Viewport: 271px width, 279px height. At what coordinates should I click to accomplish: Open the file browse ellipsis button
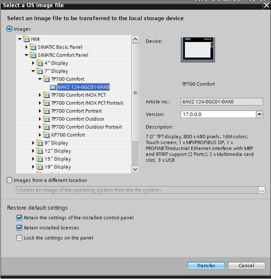[262, 190]
